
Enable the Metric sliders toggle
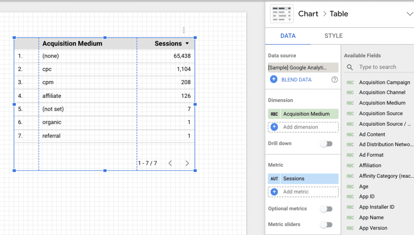click(326, 225)
